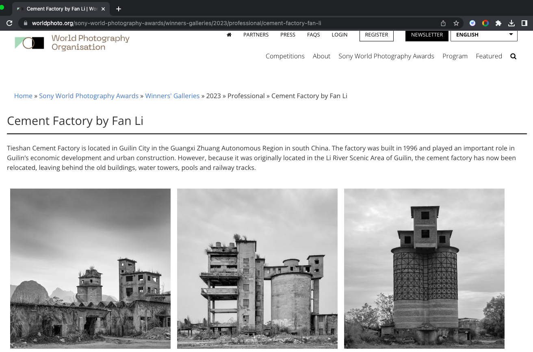
Task: Click the blue bird extension icon
Action: tap(472, 23)
